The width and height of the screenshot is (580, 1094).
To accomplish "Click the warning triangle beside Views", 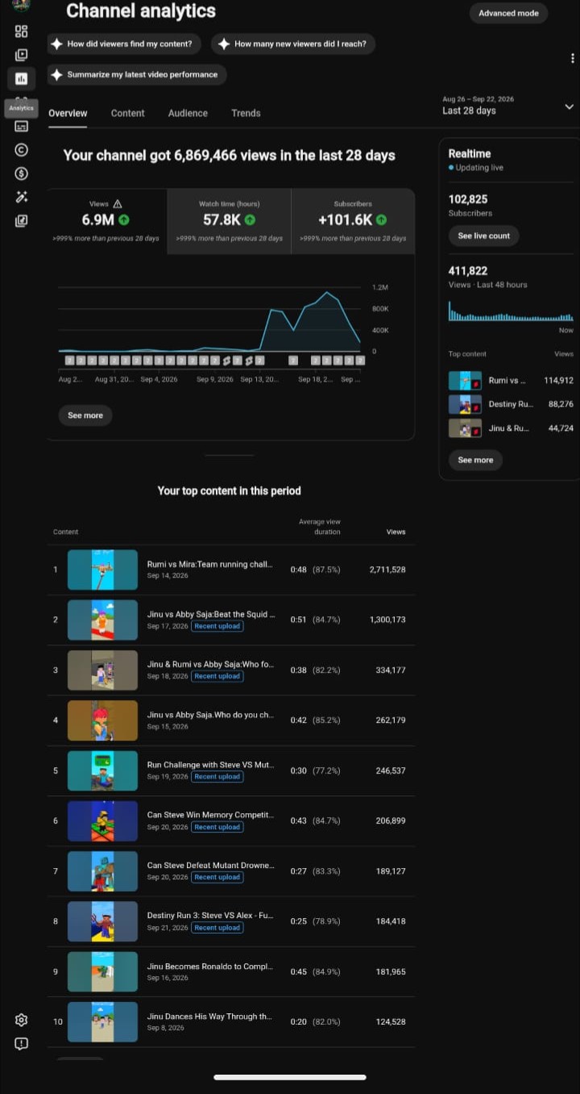I will coord(118,204).
